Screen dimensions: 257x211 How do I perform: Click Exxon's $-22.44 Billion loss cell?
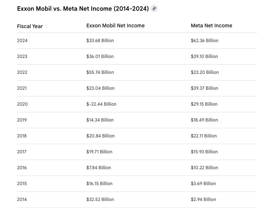[101, 104]
